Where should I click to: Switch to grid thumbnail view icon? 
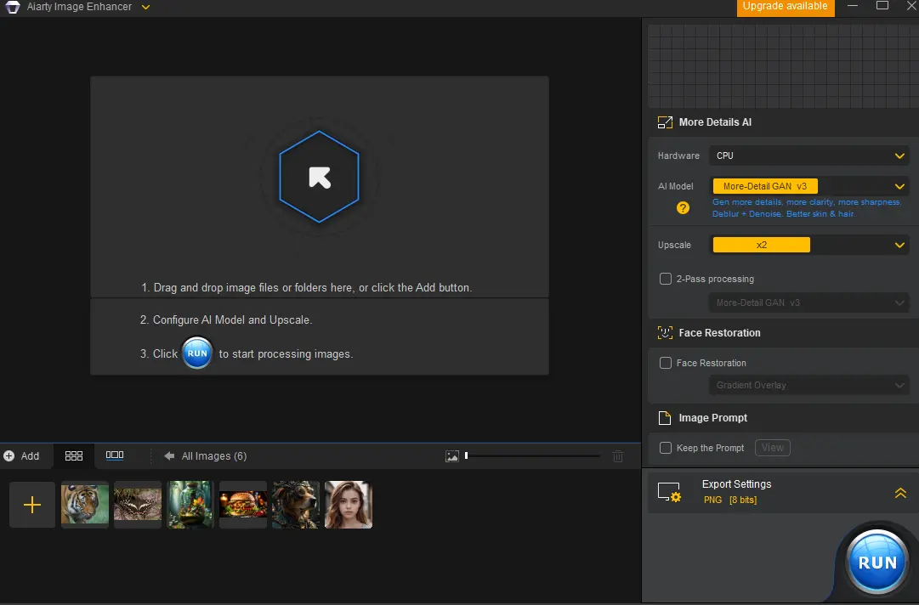click(74, 455)
